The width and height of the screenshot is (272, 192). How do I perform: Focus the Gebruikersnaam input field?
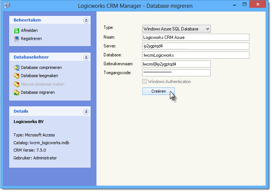[176, 64]
